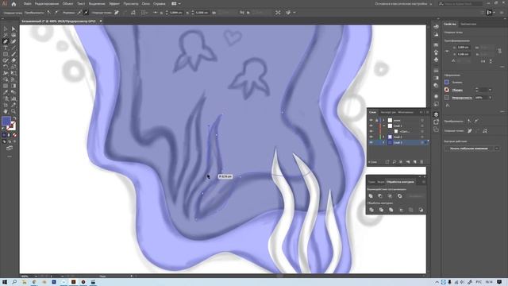Delete selection with Layers panel trash icon
This screenshot has height=286, width=508.
[421, 162]
